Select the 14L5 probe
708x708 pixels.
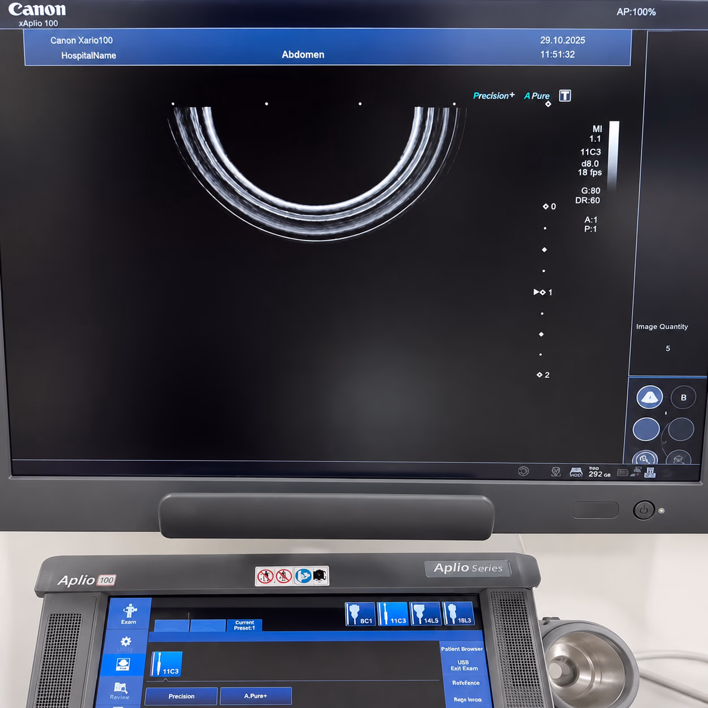(x=425, y=614)
